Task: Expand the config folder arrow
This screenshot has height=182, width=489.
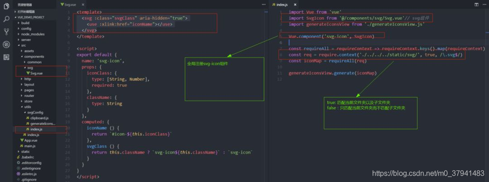Action: pyautogui.click(x=19, y=29)
